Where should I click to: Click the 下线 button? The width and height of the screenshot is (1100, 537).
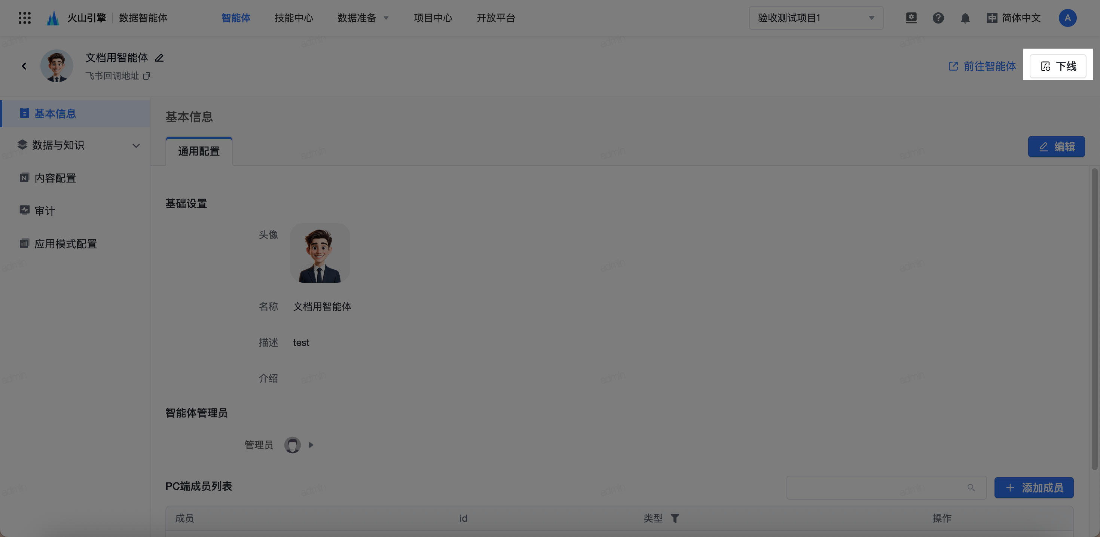point(1058,66)
